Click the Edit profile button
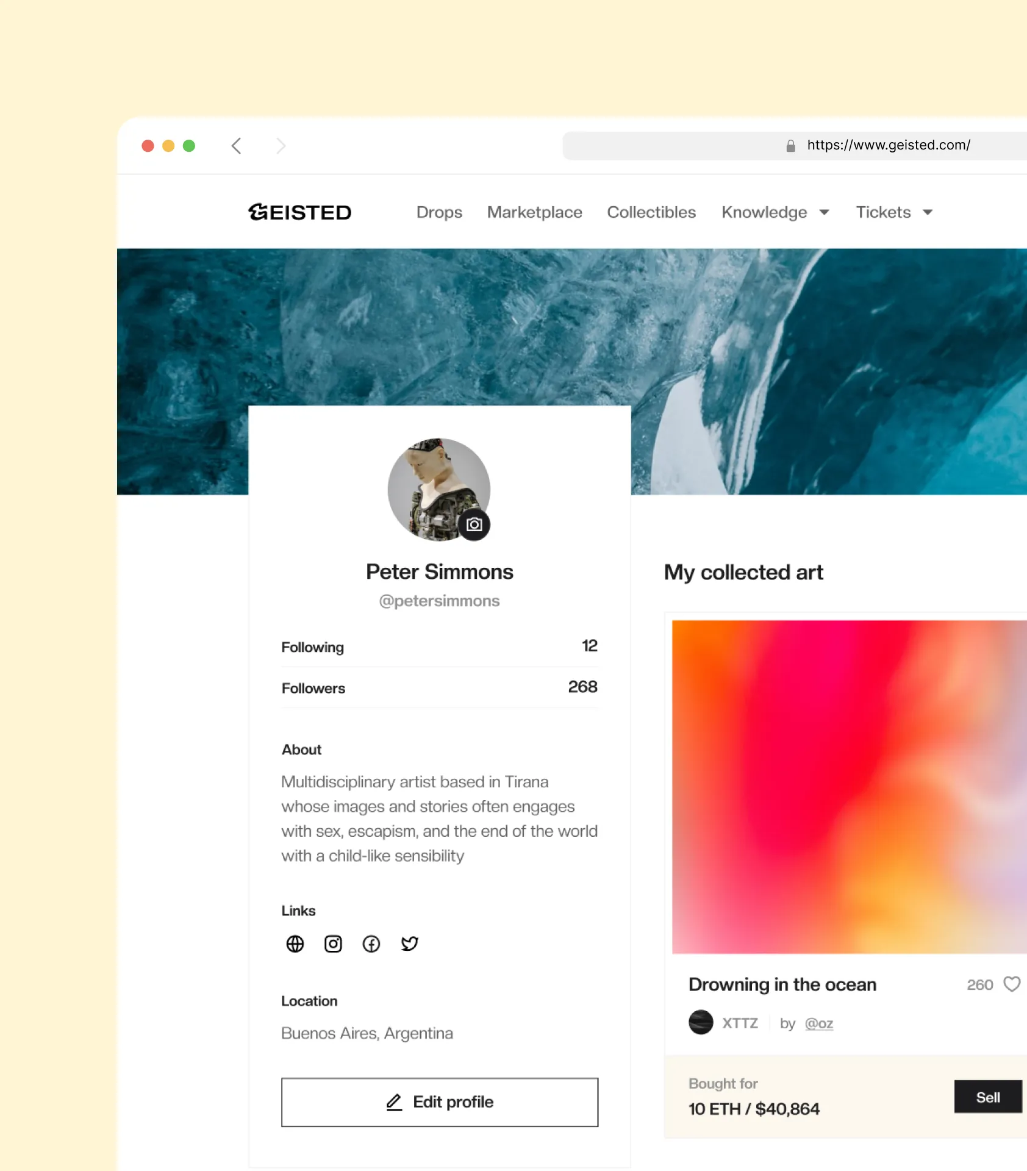1027x1171 pixels. click(440, 1102)
